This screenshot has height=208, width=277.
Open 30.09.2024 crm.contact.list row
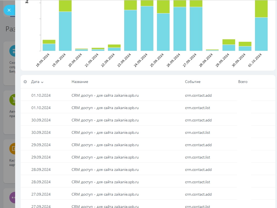coord(148,132)
